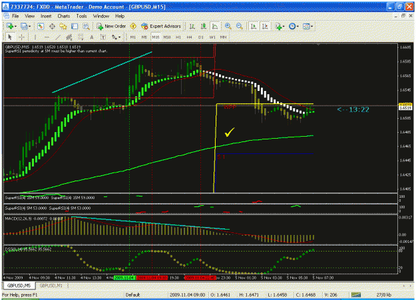The height and width of the screenshot is (300, 416).
Task: Click the yellow diamond MetaEditor icon
Action: coord(133,26)
